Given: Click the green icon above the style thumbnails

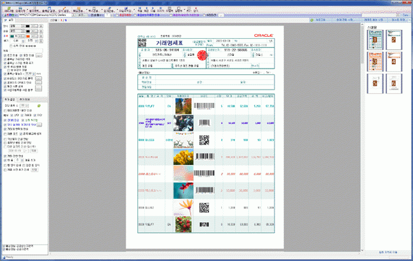Looking at the screenshot, I should coord(312,20).
